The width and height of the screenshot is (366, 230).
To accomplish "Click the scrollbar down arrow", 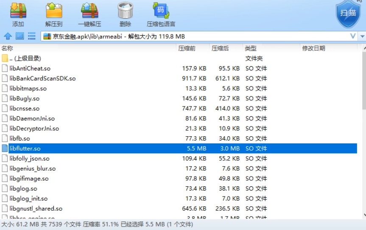I will click(x=364, y=215).
